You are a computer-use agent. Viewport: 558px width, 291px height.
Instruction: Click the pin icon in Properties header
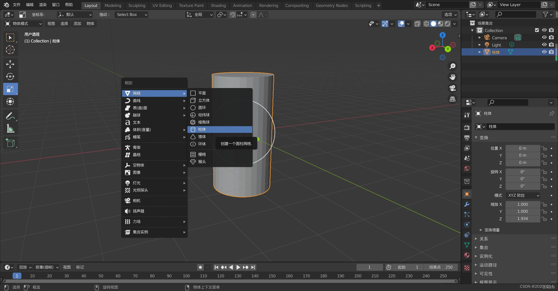[x=551, y=113]
